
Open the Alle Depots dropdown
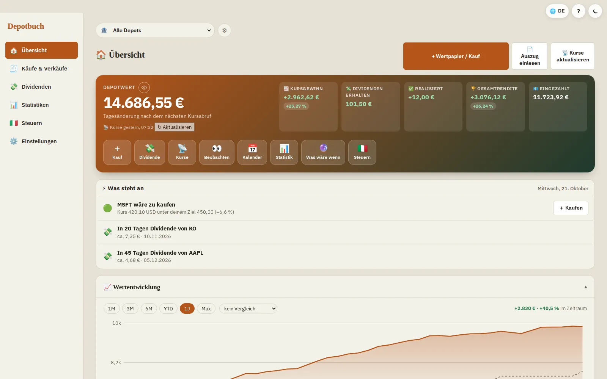(x=155, y=30)
